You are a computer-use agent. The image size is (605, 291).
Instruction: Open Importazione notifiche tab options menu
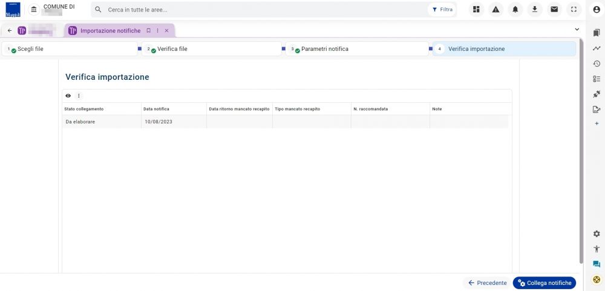157,30
